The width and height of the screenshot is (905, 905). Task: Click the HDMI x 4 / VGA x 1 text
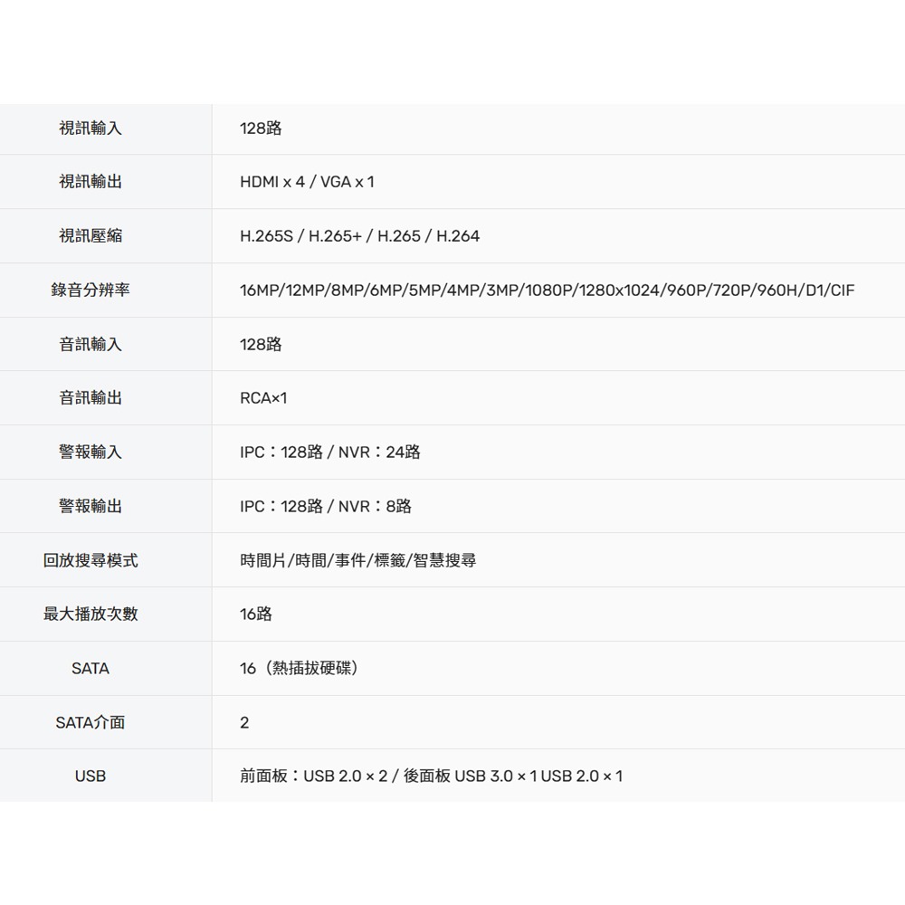tap(308, 182)
